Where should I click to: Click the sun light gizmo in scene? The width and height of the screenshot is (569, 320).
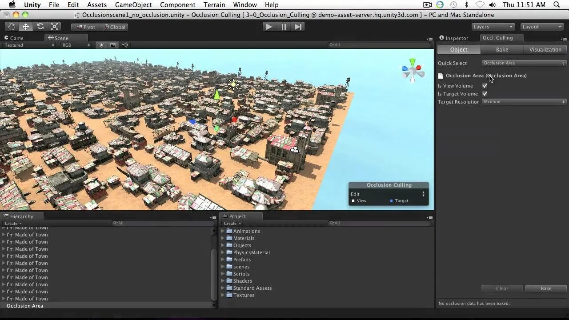coord(233,84)
